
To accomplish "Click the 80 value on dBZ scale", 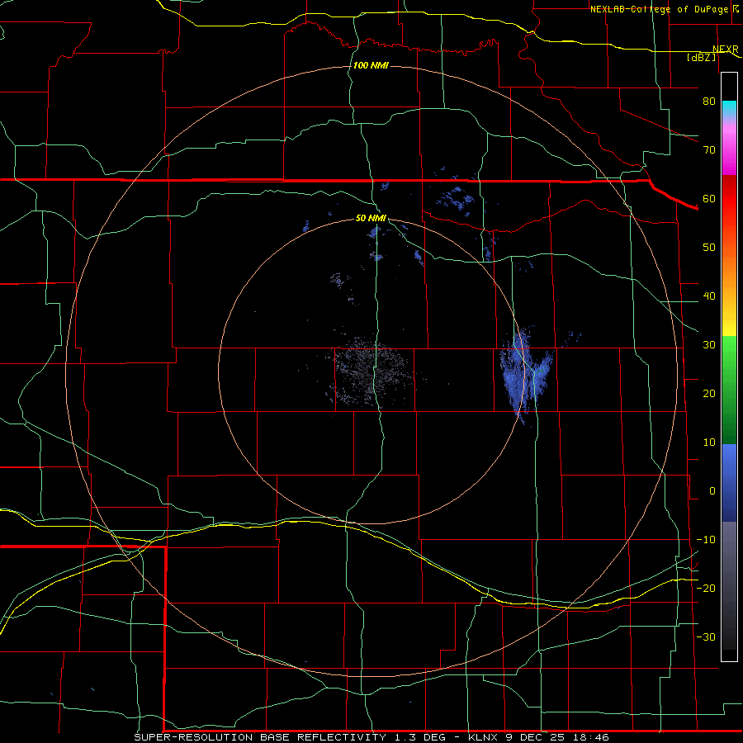I will (x=709, y=101).
